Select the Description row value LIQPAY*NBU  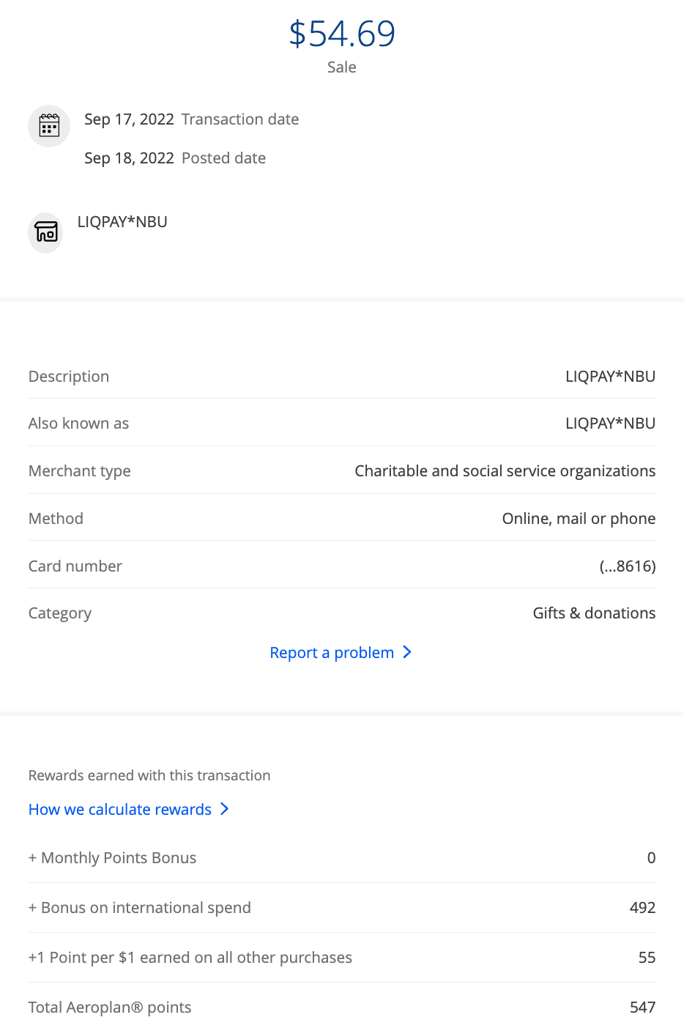point(610,377)
